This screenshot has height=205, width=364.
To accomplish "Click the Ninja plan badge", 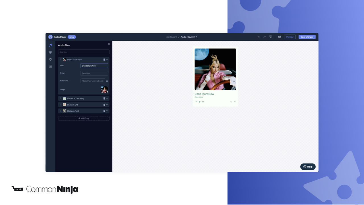I will (72, 37).
